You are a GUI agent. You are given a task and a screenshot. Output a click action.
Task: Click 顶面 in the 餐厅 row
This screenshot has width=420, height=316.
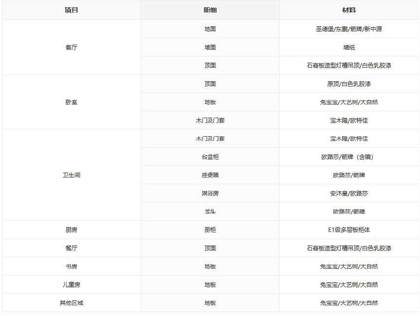(210, 248)
